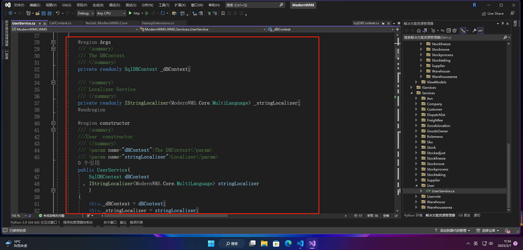Click the editor horizontal scrollbar thumb
The height and width of the screenshot is (250, 523).
point(166,216)
